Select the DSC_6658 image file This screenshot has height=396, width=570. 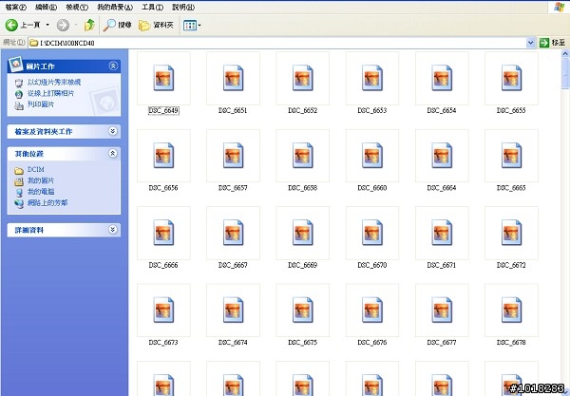pos(302,160)
